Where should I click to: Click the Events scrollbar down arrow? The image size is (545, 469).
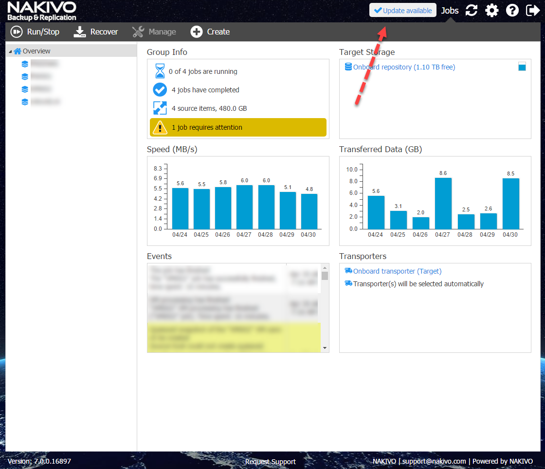click(x=325, y=348)
